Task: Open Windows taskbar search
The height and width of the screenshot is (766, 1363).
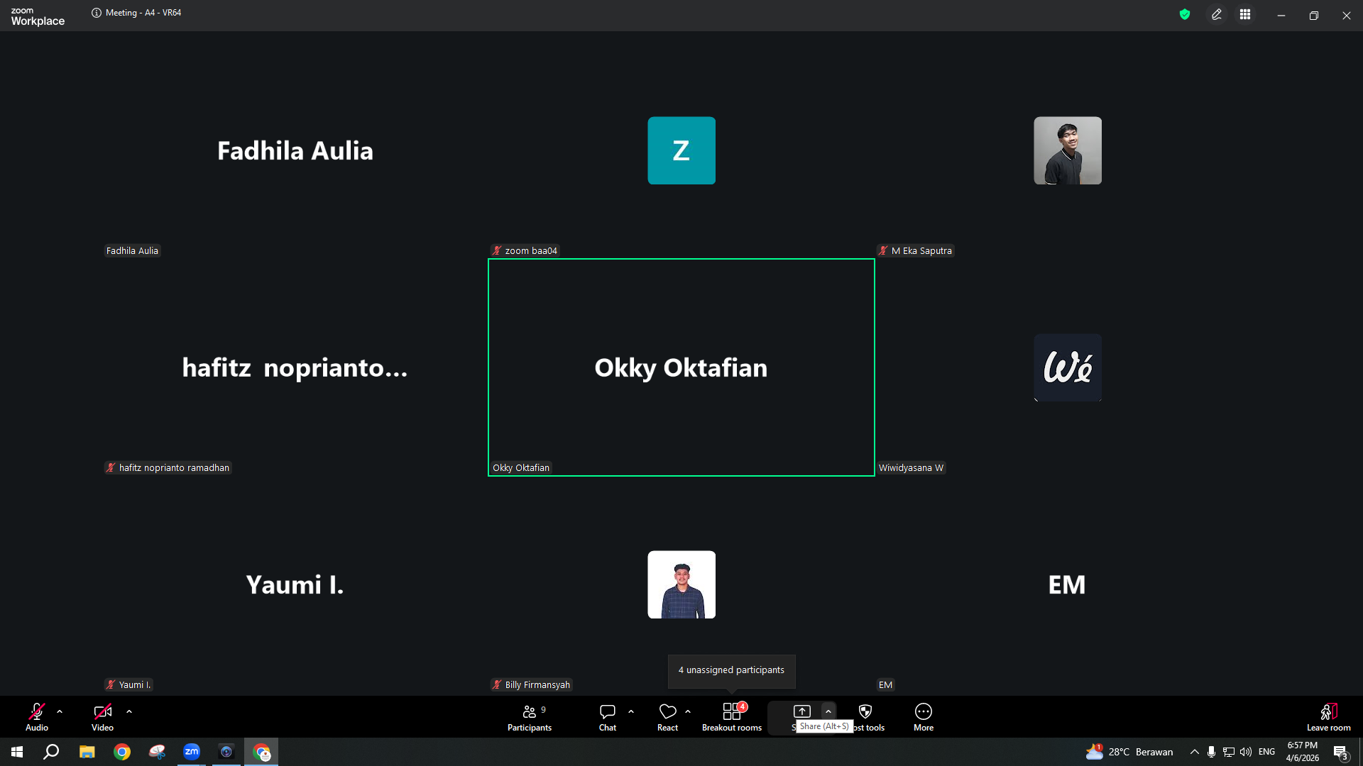Action: (x=51, y=752)
